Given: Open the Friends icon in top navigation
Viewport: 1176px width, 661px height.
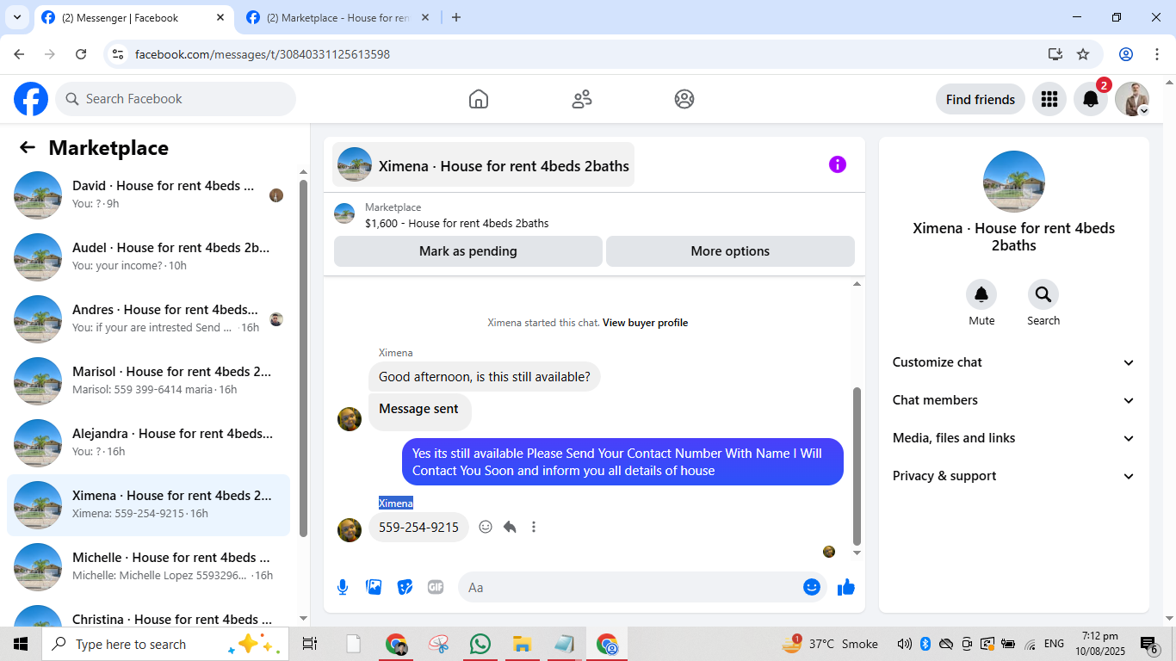Looking at the screenshot, I should 582,99.
